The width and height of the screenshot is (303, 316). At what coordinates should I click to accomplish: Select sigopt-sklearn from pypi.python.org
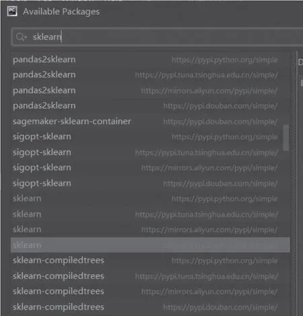point(150,137)
